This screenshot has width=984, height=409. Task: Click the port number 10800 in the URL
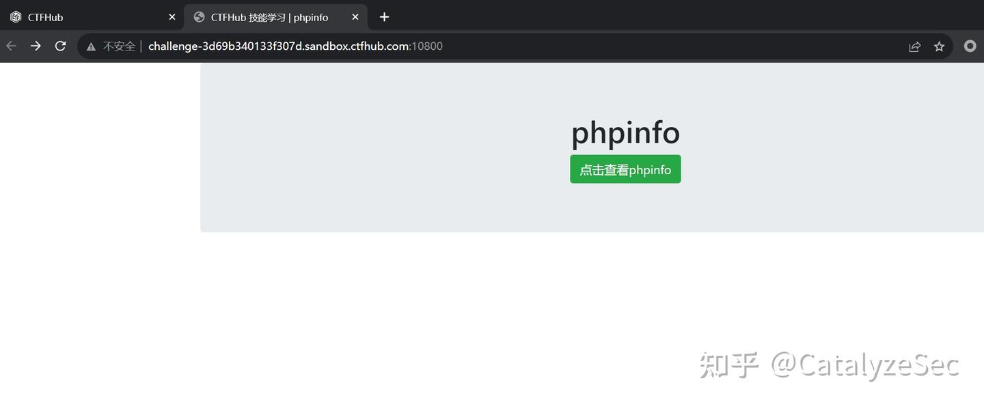click(x=428, y=46)
